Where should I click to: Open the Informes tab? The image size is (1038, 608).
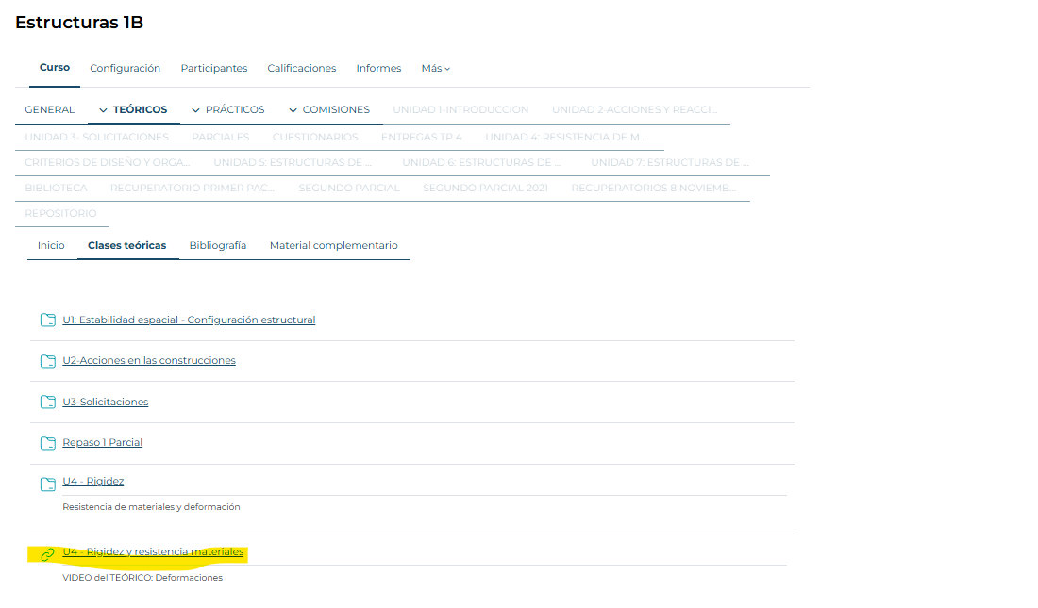pos(378,68)
